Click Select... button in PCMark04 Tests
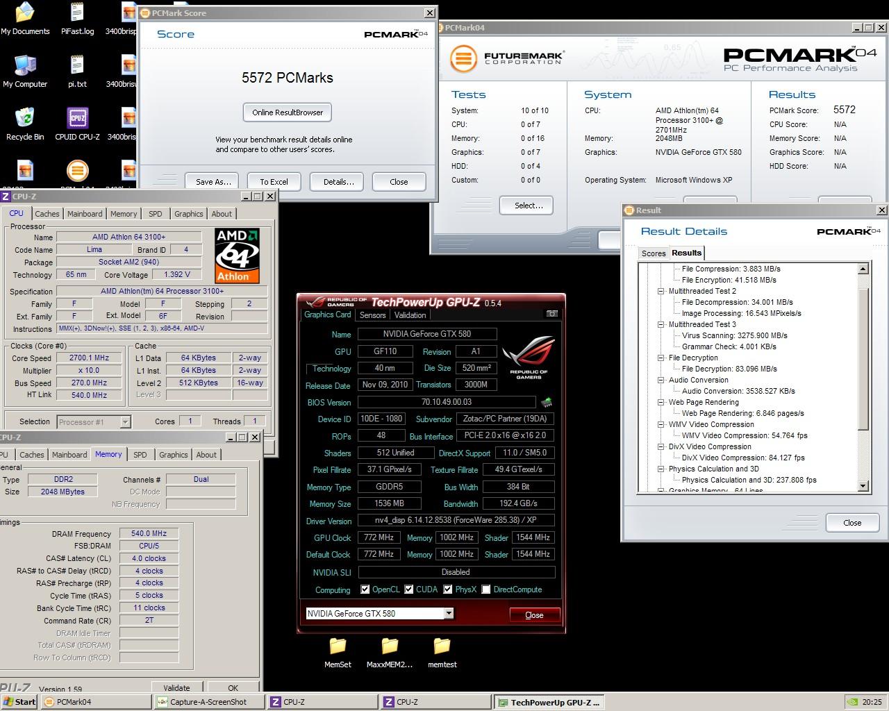This screenshot has width=889, height=711. tap(528, 206)
